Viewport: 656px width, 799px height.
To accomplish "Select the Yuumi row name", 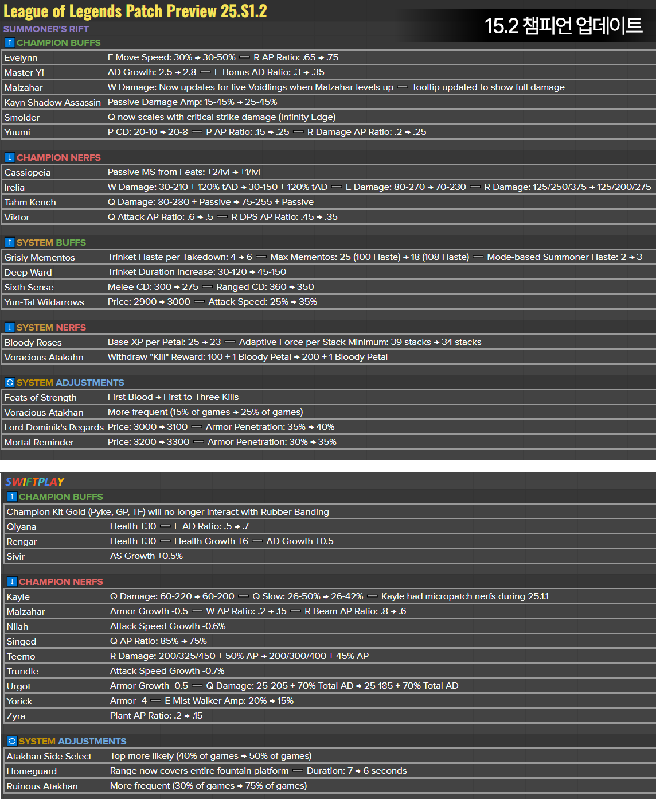I will click(17, 132).
